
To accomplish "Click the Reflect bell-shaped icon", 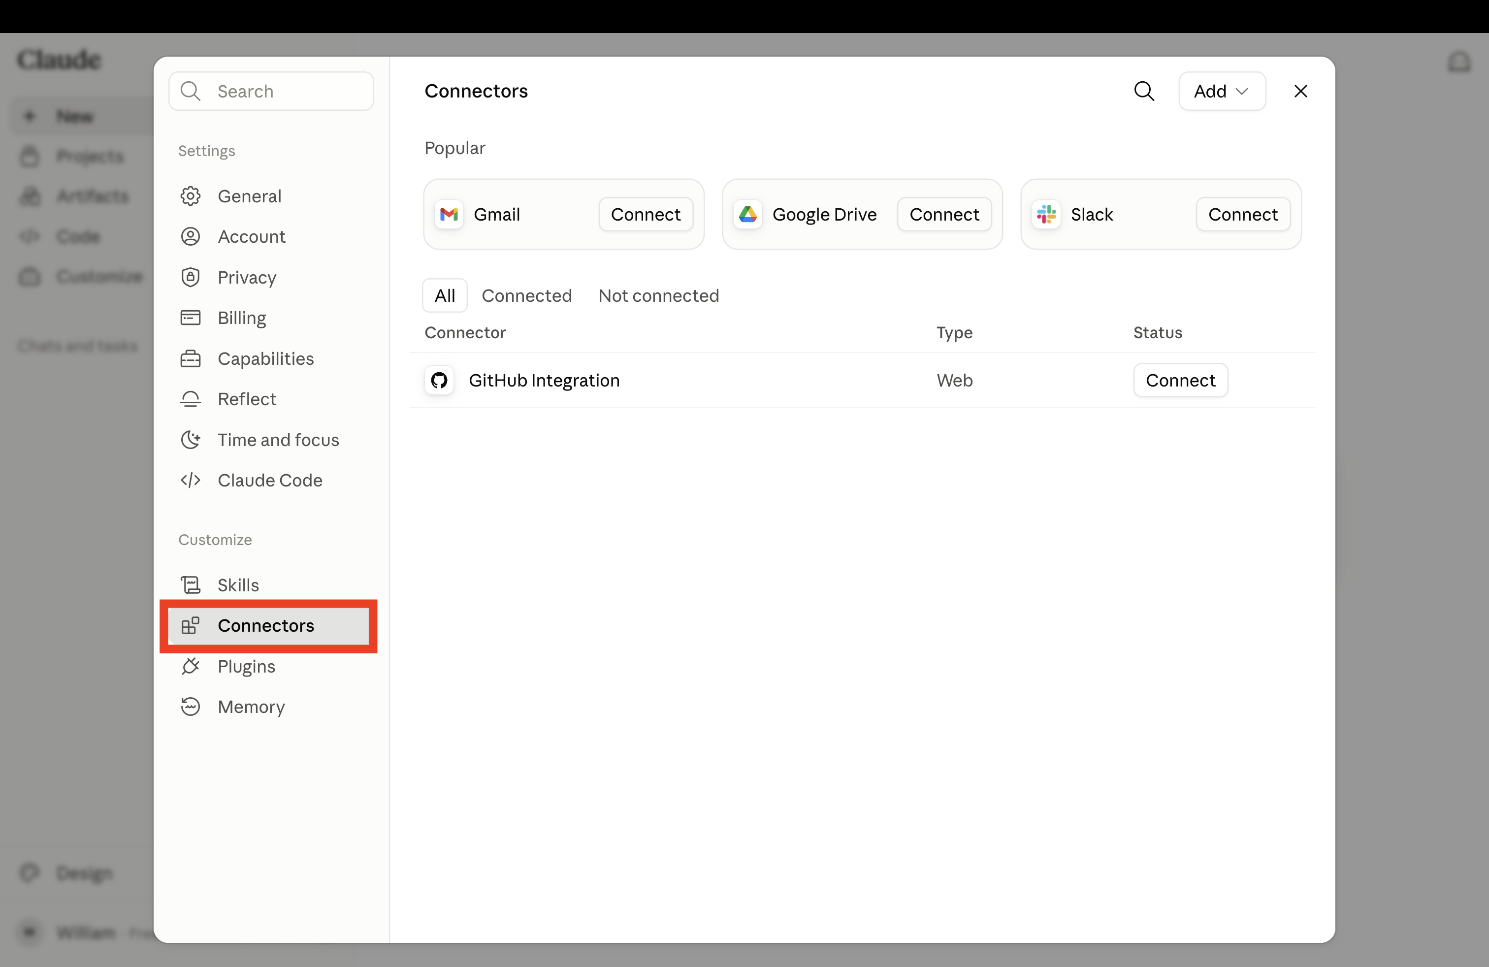I will pos(190,399).
